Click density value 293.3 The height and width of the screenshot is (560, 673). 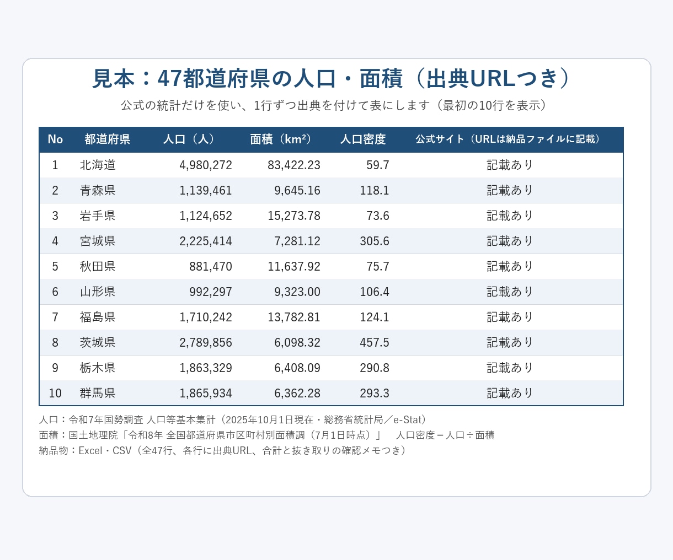(375, 394)
